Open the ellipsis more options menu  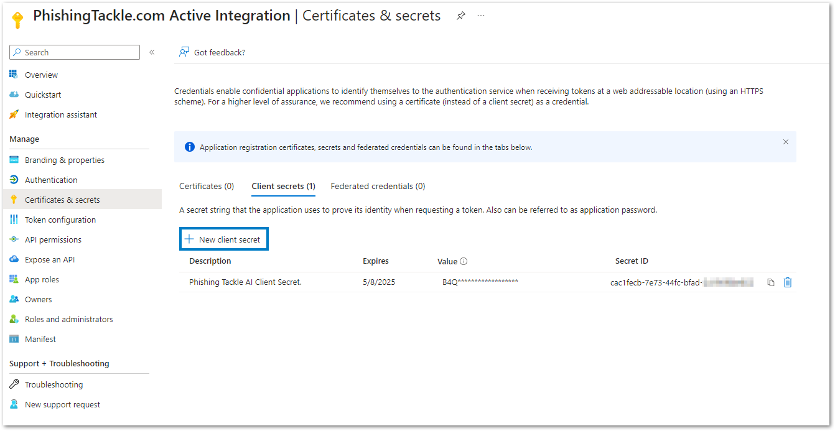tap(481, 16)
